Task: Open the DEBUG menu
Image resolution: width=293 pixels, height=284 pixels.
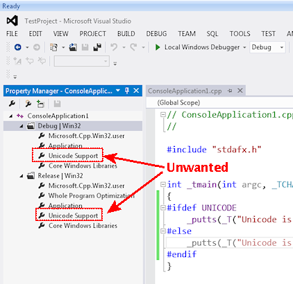Action: click(x=156, y=34)
